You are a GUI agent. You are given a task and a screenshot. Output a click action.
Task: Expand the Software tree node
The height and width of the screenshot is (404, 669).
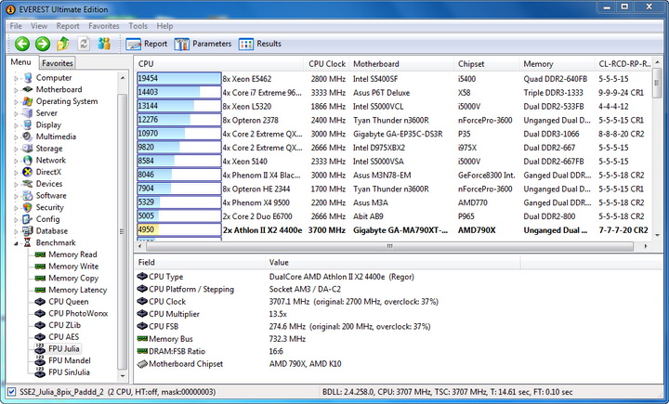tap(16, 196)
